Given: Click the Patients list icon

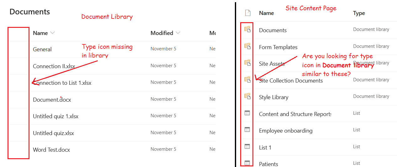Looking at the screenshot, I should pos(247,163).
